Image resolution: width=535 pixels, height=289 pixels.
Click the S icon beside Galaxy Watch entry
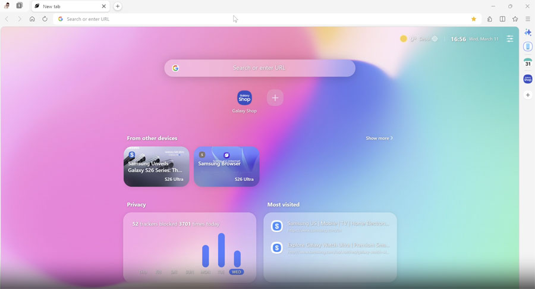click(x=276, y=248)
